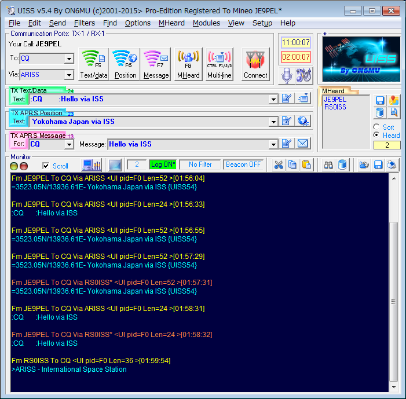Open the Options menu
This screenshot has height=399, width=406.
pos(137,23)
